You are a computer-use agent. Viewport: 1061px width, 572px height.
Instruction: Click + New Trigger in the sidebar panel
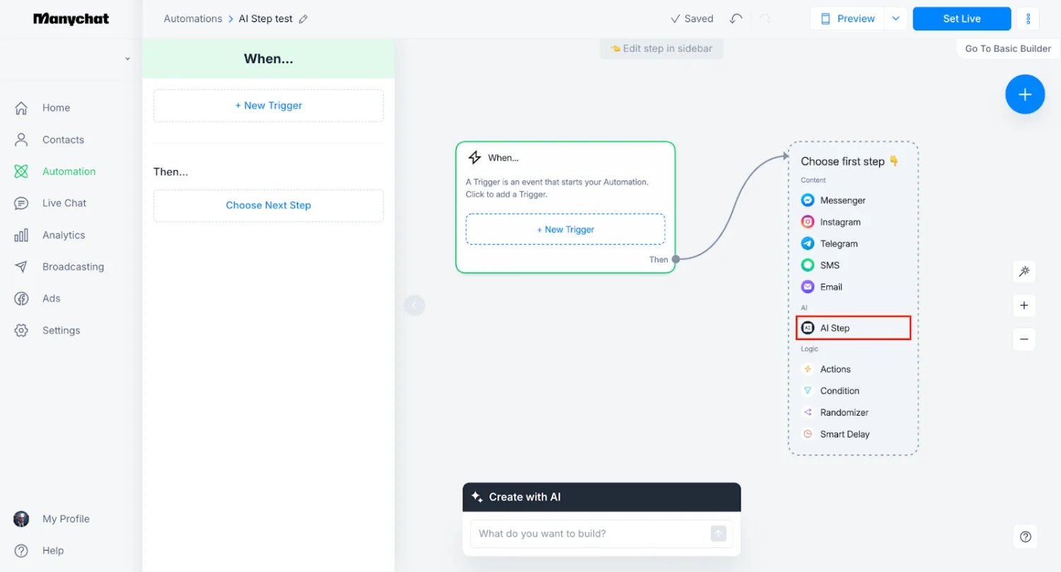tap(269, 105)
